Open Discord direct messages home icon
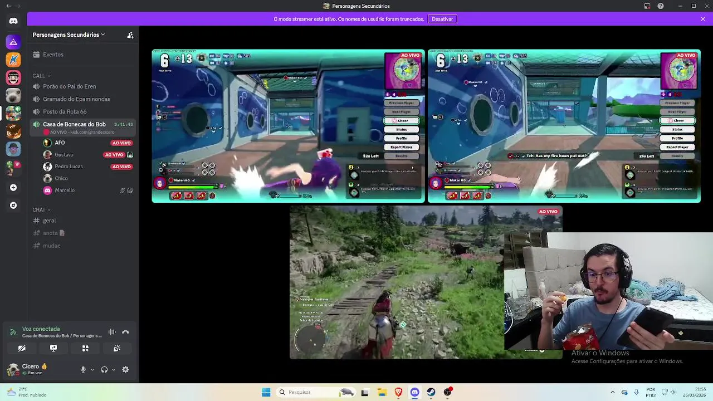This screenshot has height=401, width=713. click(x=13, y=21)
